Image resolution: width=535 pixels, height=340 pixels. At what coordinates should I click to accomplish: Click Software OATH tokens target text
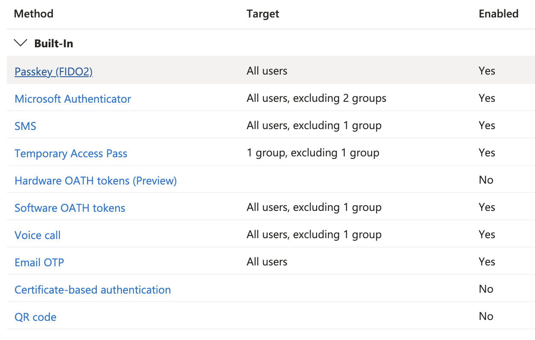point(314,207)
